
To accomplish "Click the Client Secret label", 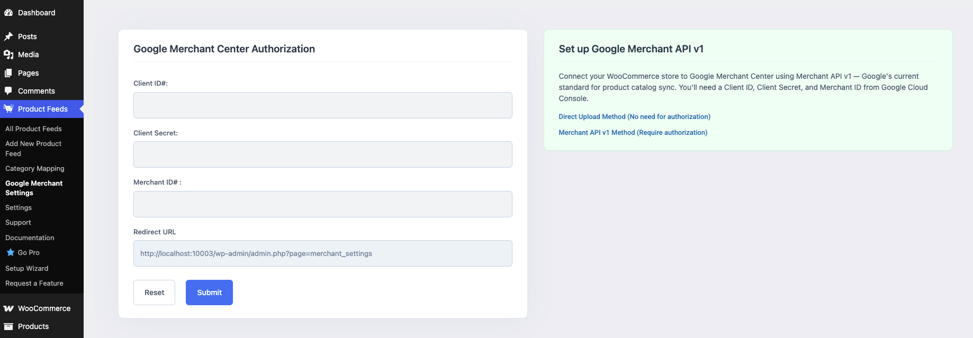I will [156, 133].
